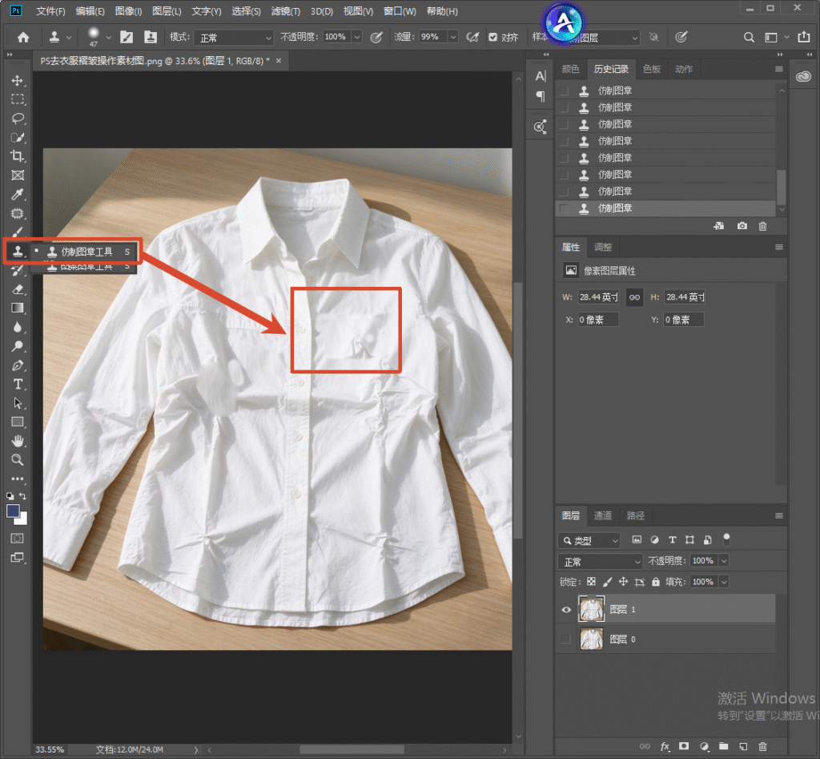Hide 图层 1 with its eye icon
The width and height of the screenshot is (820, 759).
566,609
